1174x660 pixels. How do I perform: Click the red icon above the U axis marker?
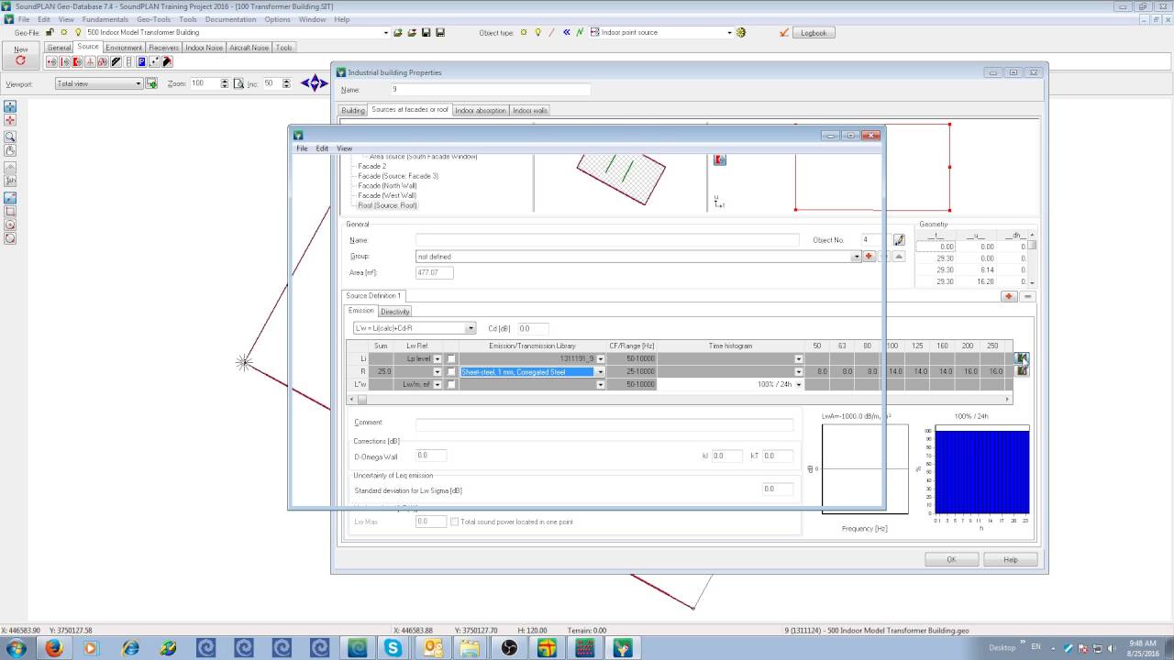click(720, 159)
